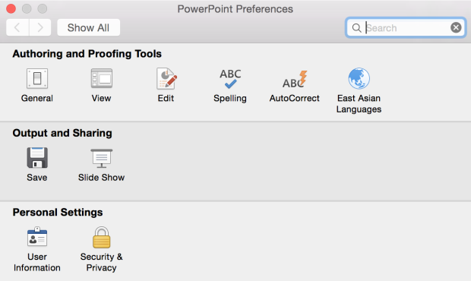This screenshot has width=471, height=281.
Task: Close the PowerPoint Preferences window
Action: [x=11, y=8]
